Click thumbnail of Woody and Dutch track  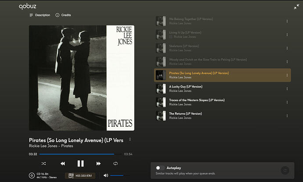(x=161, y=61)
